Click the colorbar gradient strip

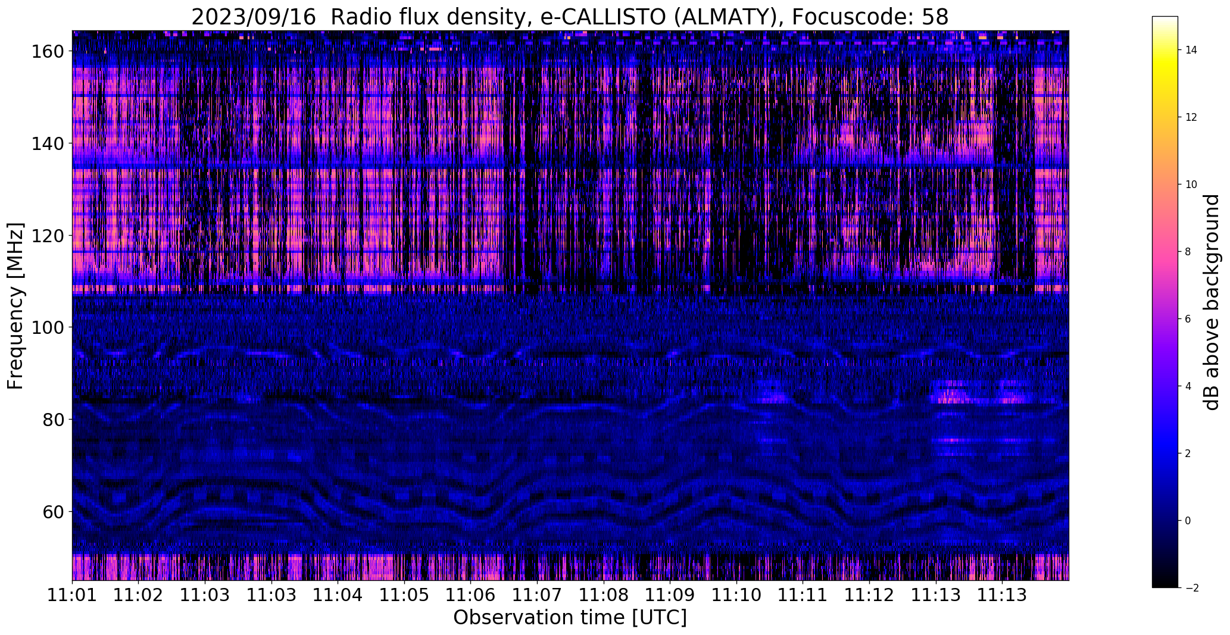tap(1165, 302)
